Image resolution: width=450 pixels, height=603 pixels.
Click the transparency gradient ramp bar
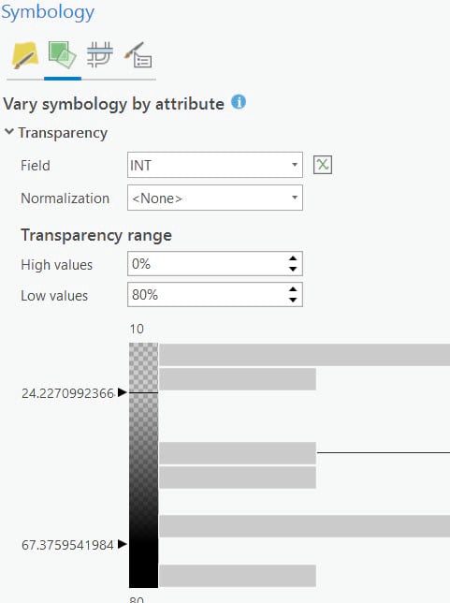coord(143,465)
